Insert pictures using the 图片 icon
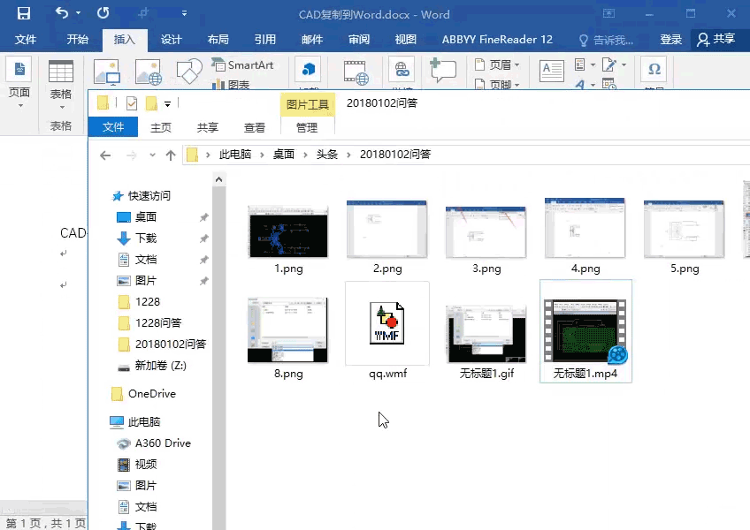This screenshot has height=530, width=750. [x=107, y=71]
